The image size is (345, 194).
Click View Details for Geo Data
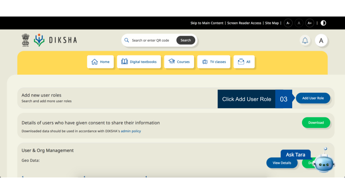tap(282, 163)
